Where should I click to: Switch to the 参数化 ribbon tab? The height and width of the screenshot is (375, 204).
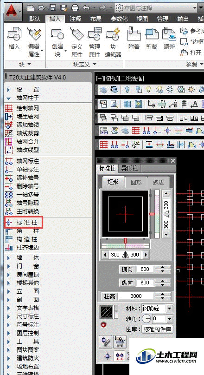(x=119, y=19)
